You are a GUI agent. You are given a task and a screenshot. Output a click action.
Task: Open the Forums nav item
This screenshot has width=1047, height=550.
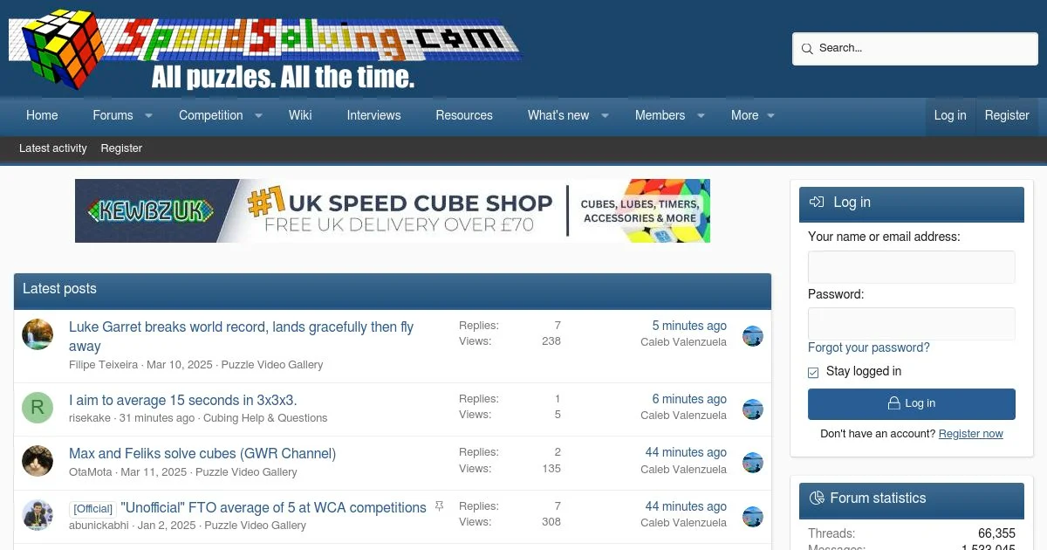click(113, 115)
